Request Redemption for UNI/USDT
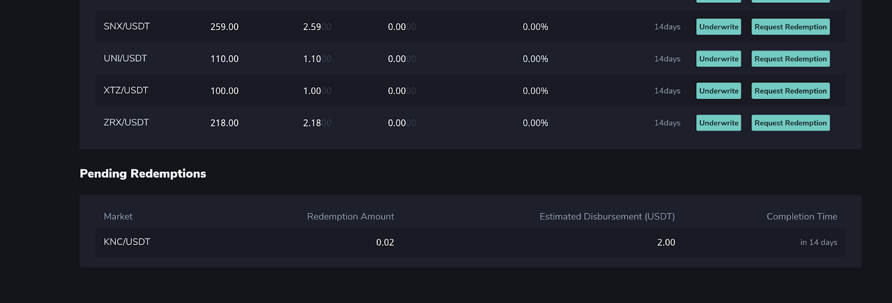 coord(790,59)
